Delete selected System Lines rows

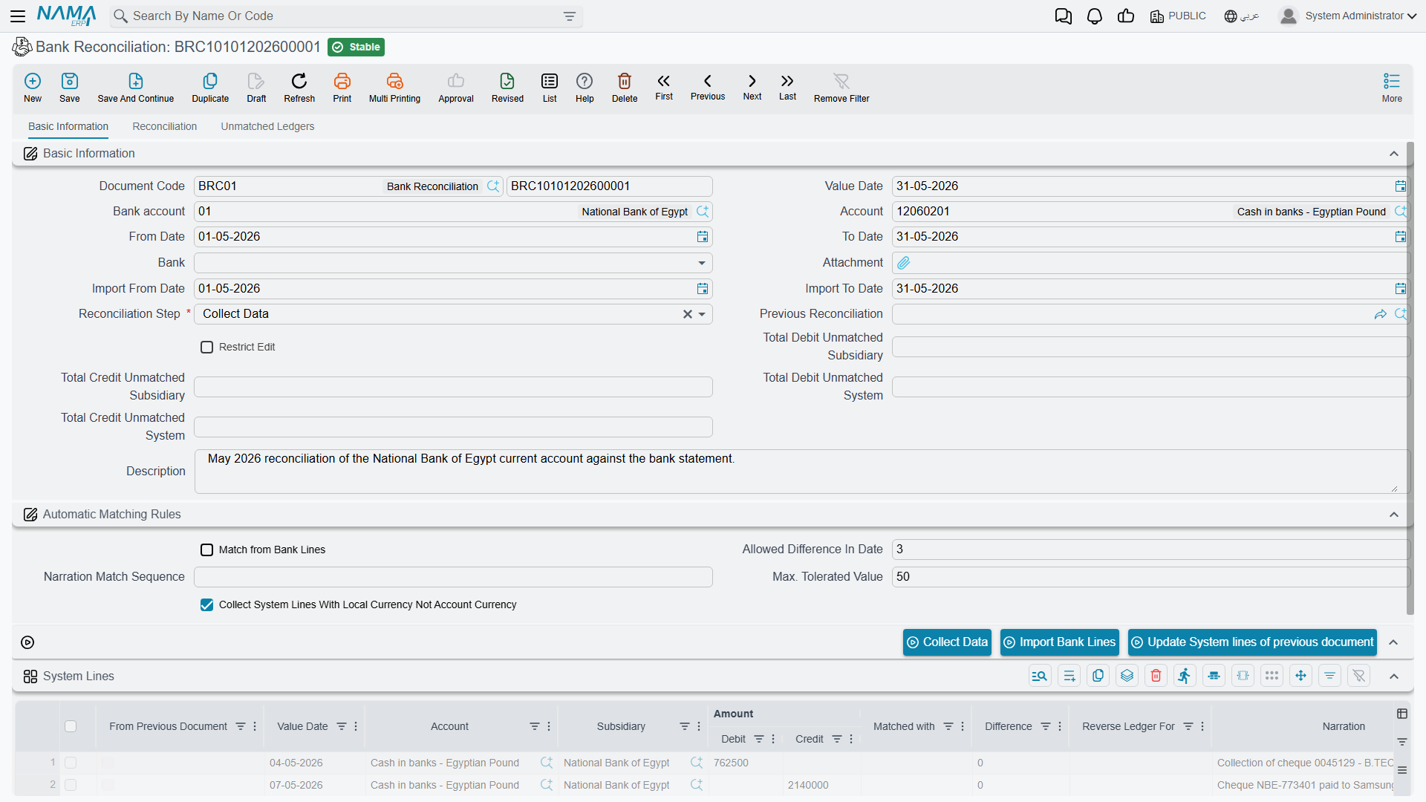click(x=1156, y=676)
